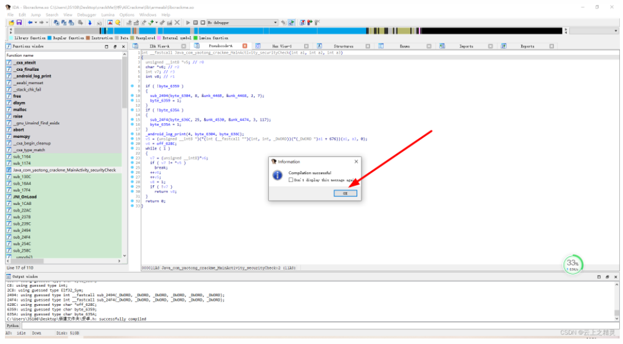Click the X cross toolbar icon
Viewport: 623px width, 344px height.
point(177,23)
